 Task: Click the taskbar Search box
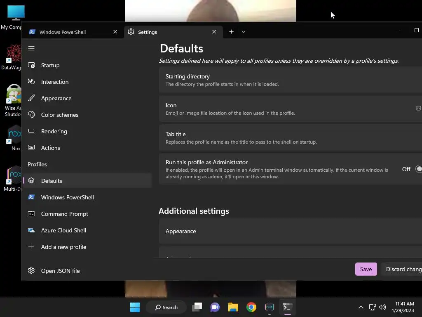pyautogui.click(x=166, y=307)
